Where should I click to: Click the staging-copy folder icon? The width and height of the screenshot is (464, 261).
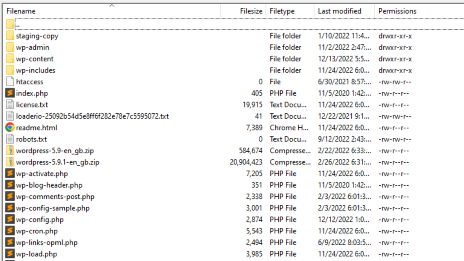click(10, 36)
